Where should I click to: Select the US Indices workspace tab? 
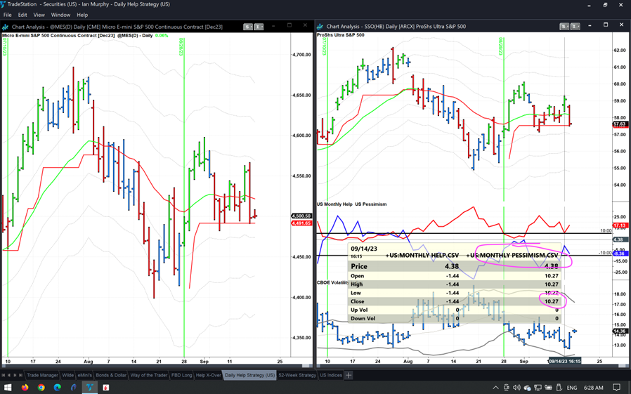(330, 375)
